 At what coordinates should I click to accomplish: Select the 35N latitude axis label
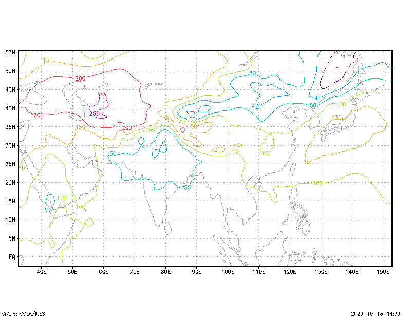[x=10, y=127]
